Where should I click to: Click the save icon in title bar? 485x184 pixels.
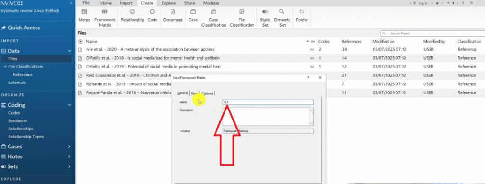[437, 3]
